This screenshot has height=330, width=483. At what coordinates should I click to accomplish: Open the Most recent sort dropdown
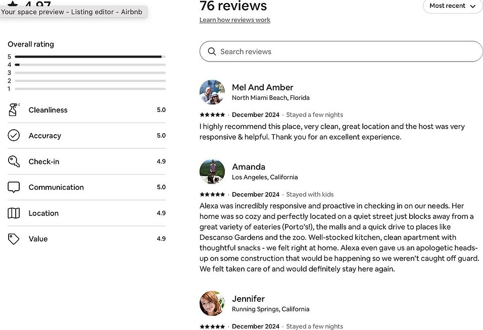(452, 6)
